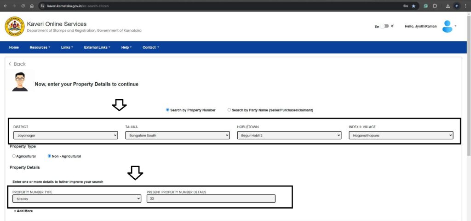
Task: Click the Grammarly extension icon
Action: (426, 6)
